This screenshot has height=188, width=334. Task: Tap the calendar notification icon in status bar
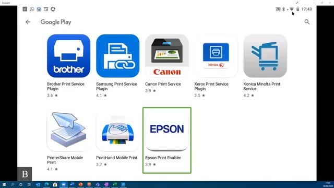[x=25, y=9]
